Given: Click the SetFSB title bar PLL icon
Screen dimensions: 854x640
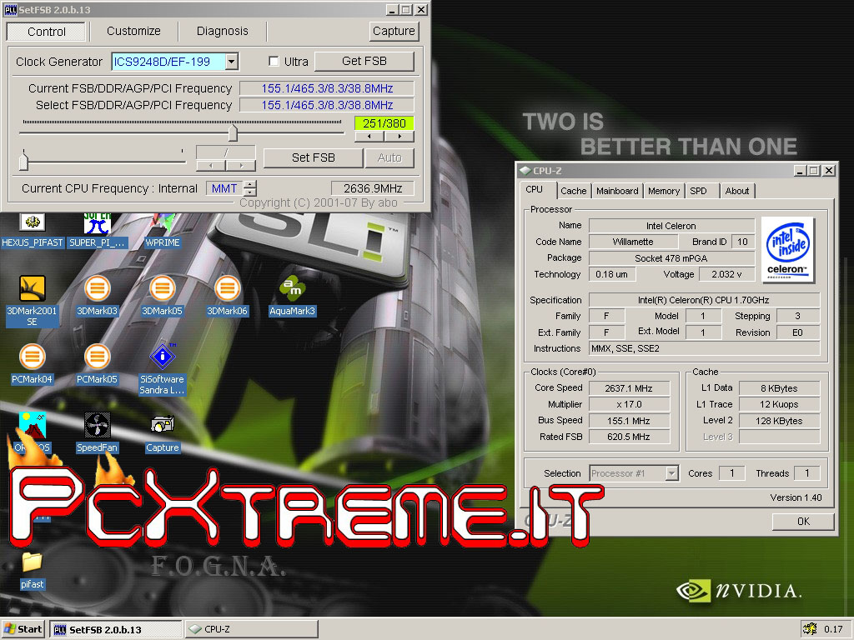Looking at the screenshot, I should [10, 10].
